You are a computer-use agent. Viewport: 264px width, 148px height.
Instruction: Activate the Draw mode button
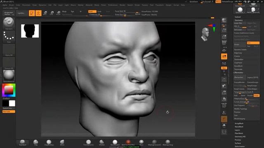click(x=38, y=13)
